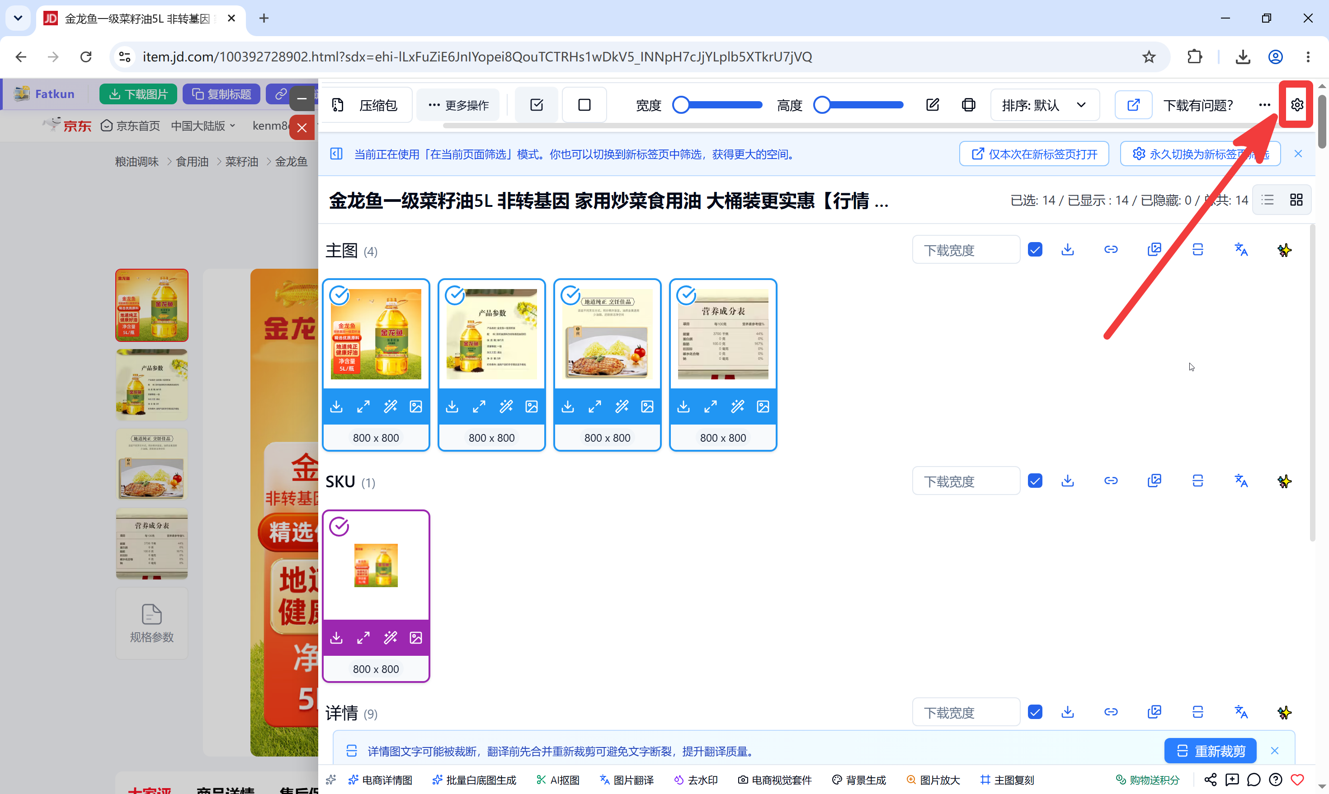Select the 产品参数 thumbnail in JD gallery
This screenshot has height=794, width=1329.
(151, 385)
